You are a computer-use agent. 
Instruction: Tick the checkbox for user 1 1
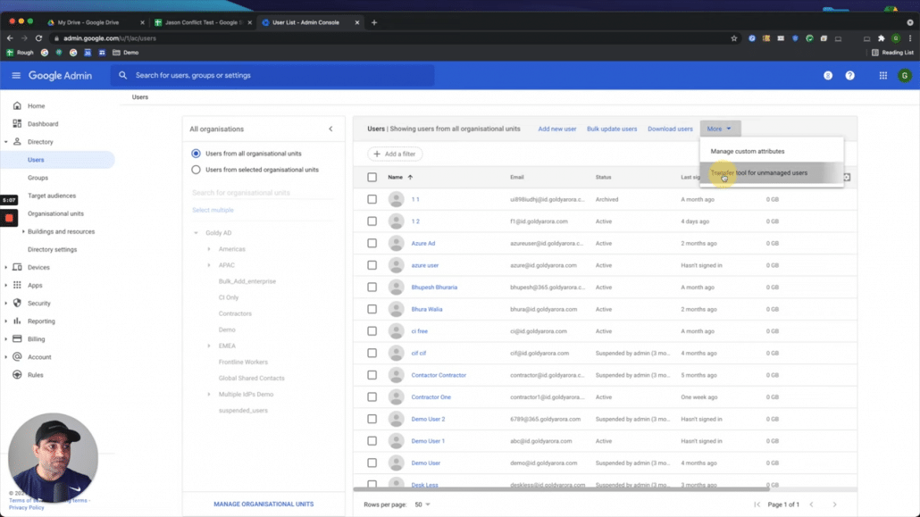[x=372, y=199]
